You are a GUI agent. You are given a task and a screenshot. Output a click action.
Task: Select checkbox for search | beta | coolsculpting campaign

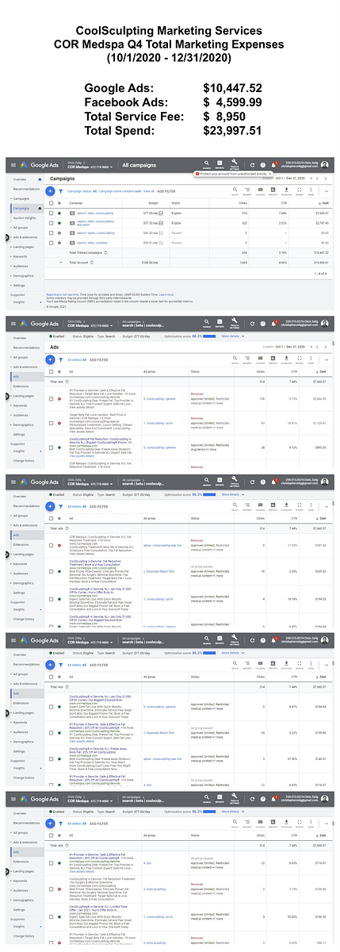(51, 213)
